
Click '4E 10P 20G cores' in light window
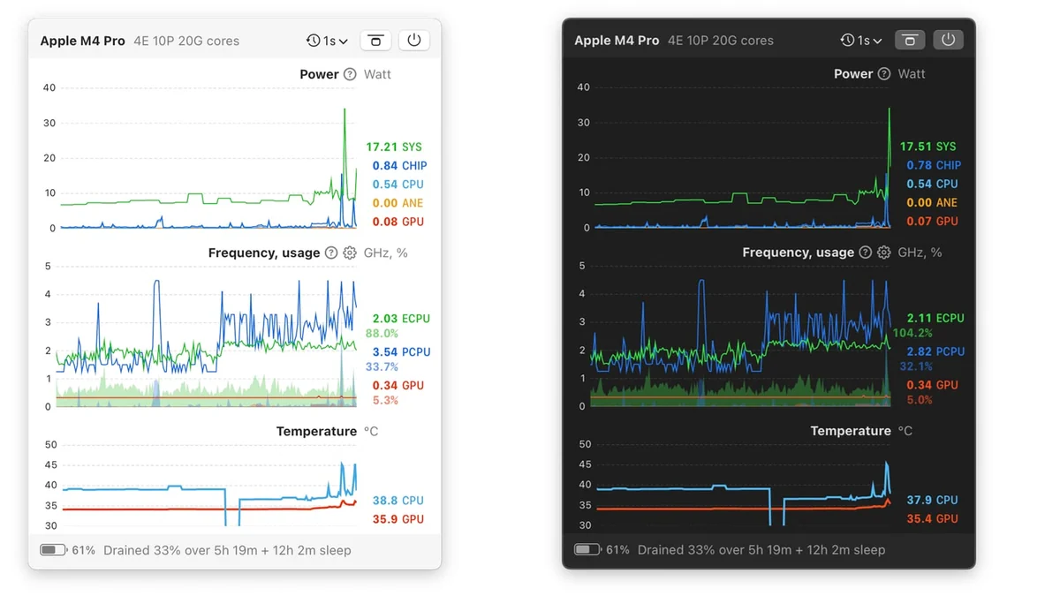186,41
